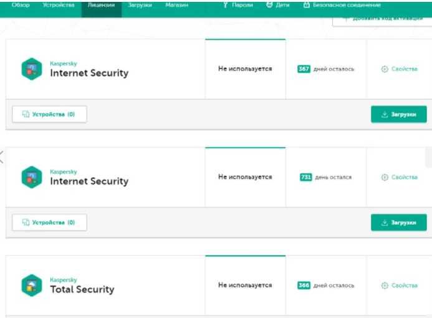Click Не используется in the 731-day row
This screenshot has height=318, width=432.
tap(245, 177)
